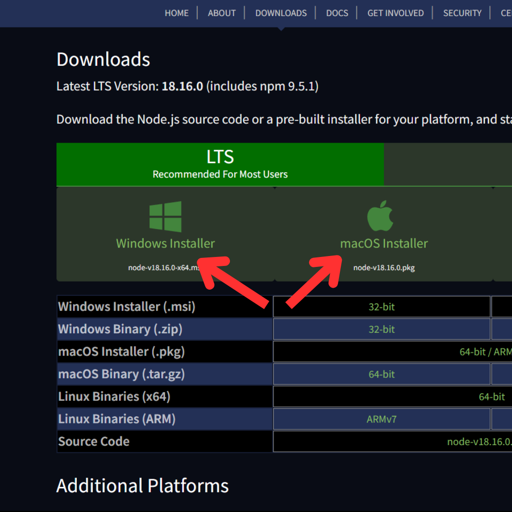Click the macOS Installer (.pkg) row label
The image size is (512, 512).
121,352
